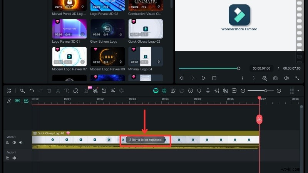Click the timeline ruler at 00:05

coord(198,99)
